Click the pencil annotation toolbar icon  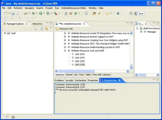pyautogui.click(x=99, y=13)
